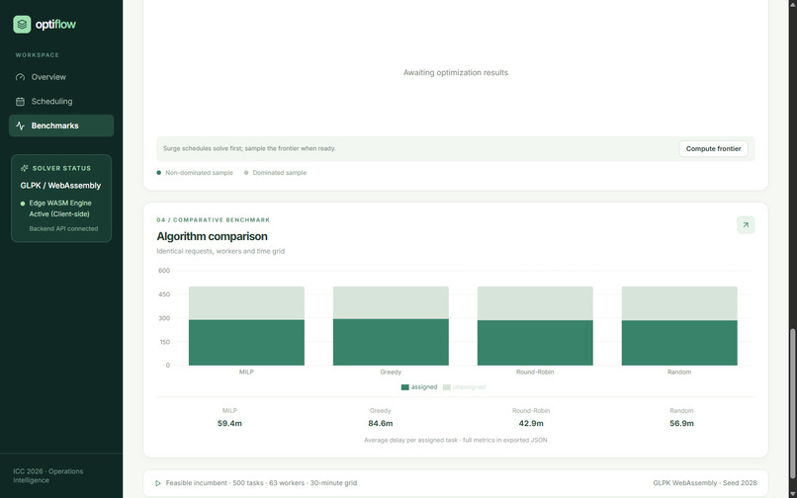Viewport: 797px width, 498px height.
Task: Click the play icon beside Feasible incumbent
Action: tap(158, 483)
